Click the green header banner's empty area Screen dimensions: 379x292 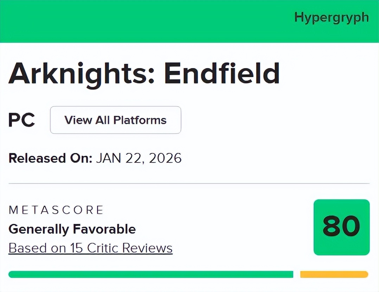[141, 21]
